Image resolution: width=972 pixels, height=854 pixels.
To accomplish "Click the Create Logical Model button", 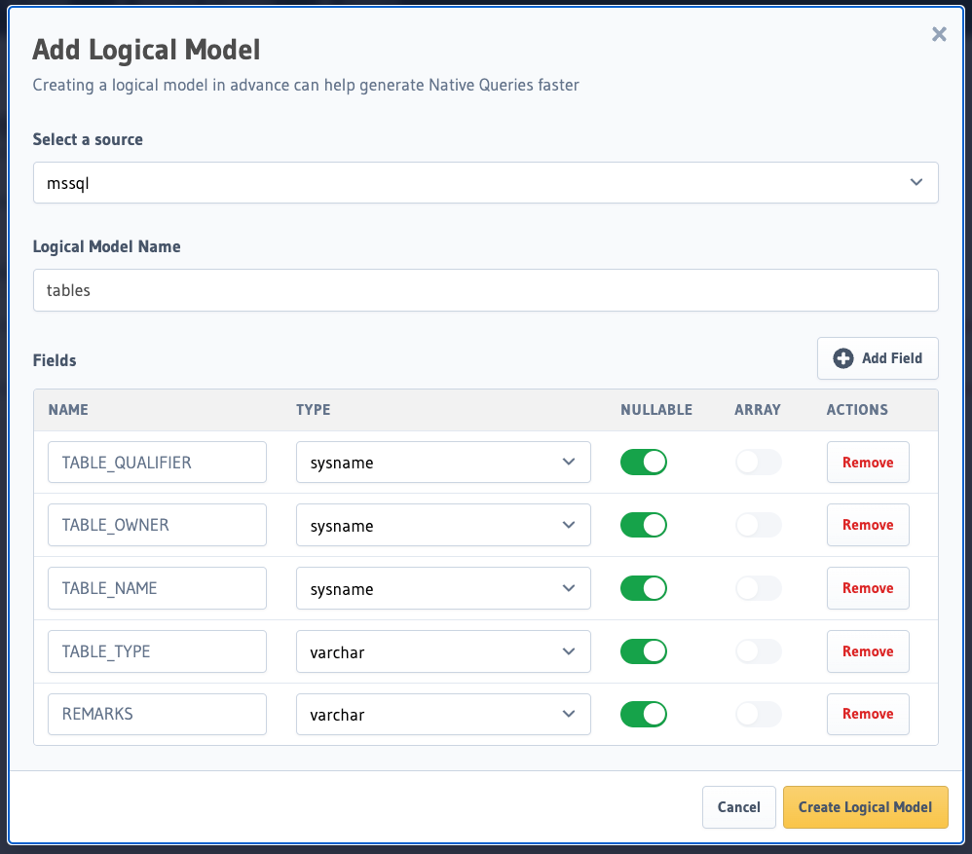I will point(865,807).
